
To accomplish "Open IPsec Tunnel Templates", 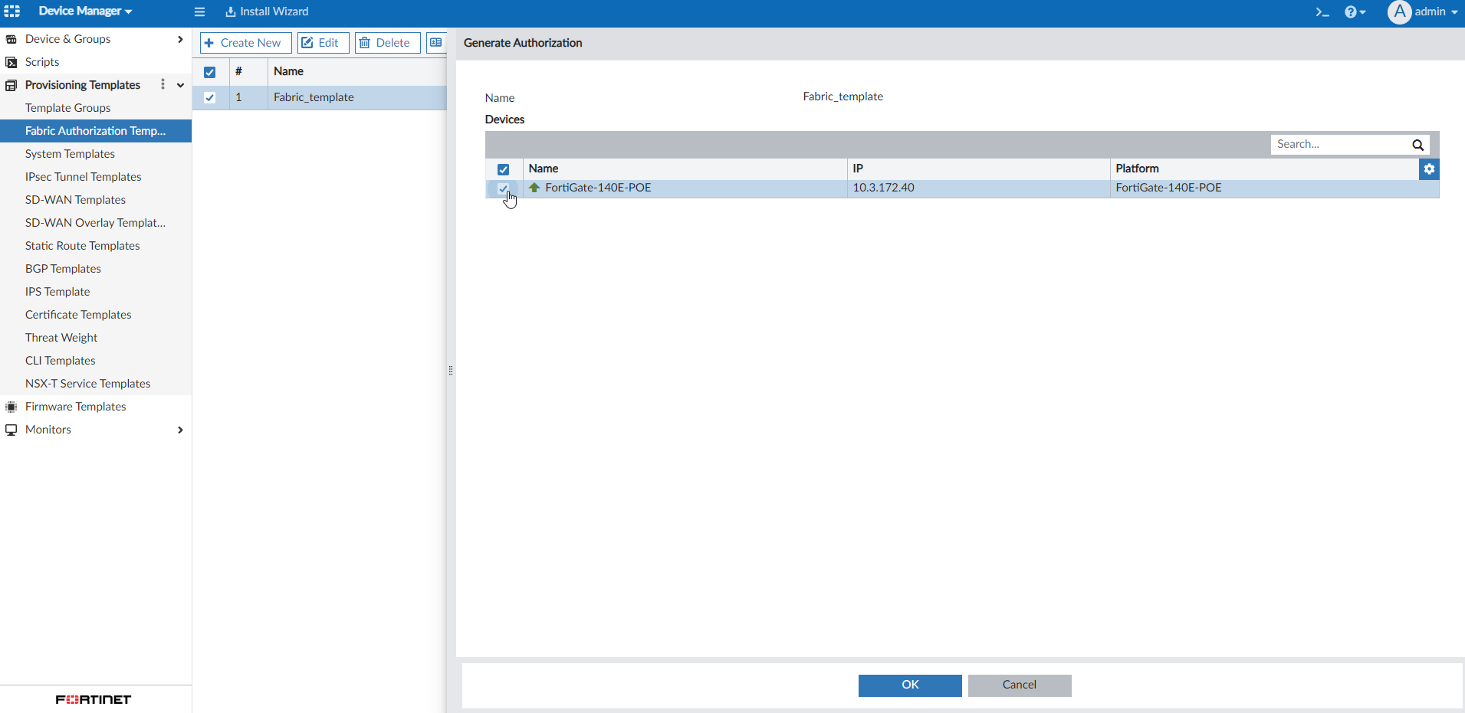I will (84, 177).
